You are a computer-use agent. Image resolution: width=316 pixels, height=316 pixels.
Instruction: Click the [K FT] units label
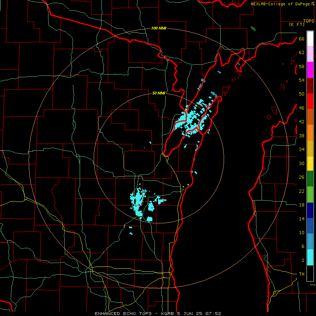(297, 24)
